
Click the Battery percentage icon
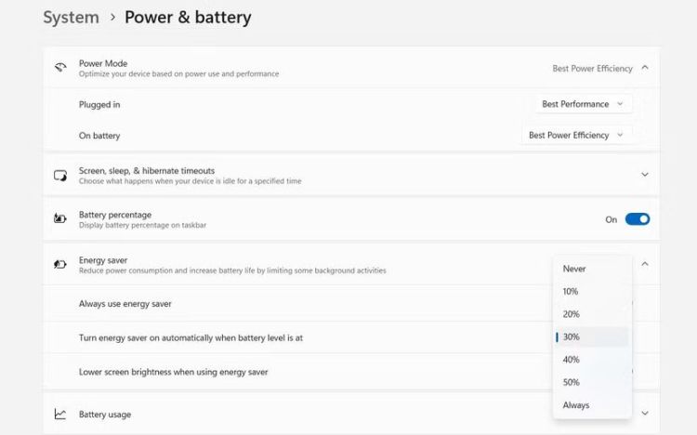click(60, 219)
